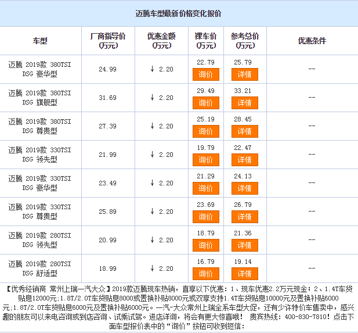
Task: Click 详情 for 330TSI DSG 领先型
Action: click(244, 160)
